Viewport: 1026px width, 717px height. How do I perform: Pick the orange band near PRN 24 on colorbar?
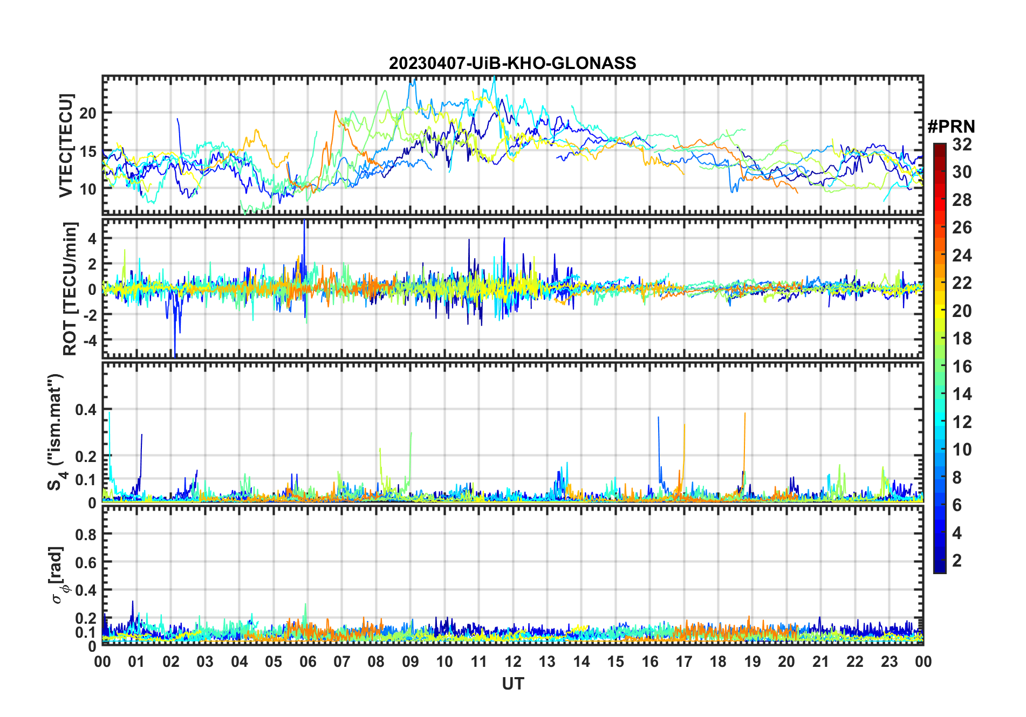click(939, 256)
